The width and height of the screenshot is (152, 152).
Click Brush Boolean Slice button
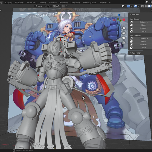point(141,48)
